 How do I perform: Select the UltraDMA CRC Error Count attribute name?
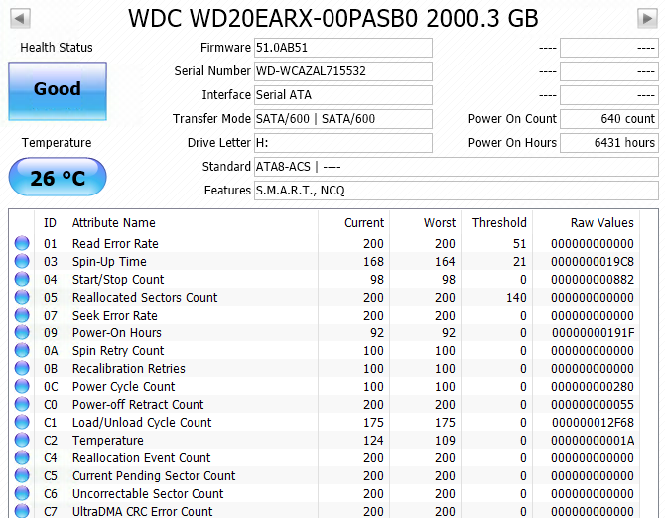coord(142,512)
